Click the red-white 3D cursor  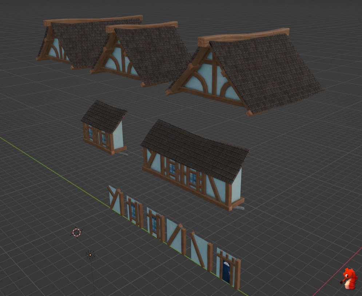pos(76,232)
